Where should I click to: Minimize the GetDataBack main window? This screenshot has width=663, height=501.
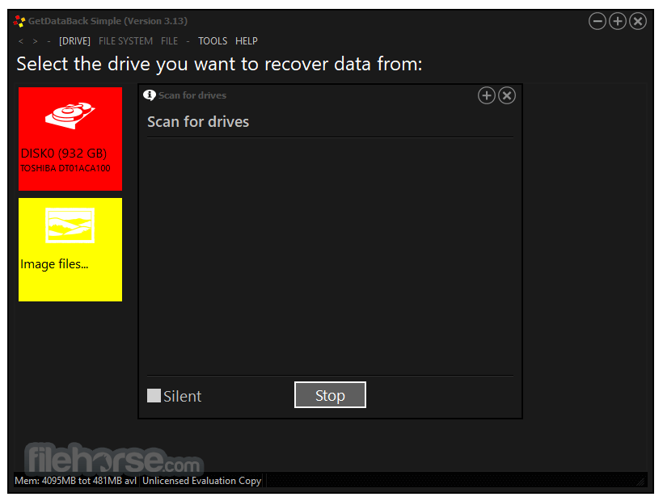[x=598, y=21]
